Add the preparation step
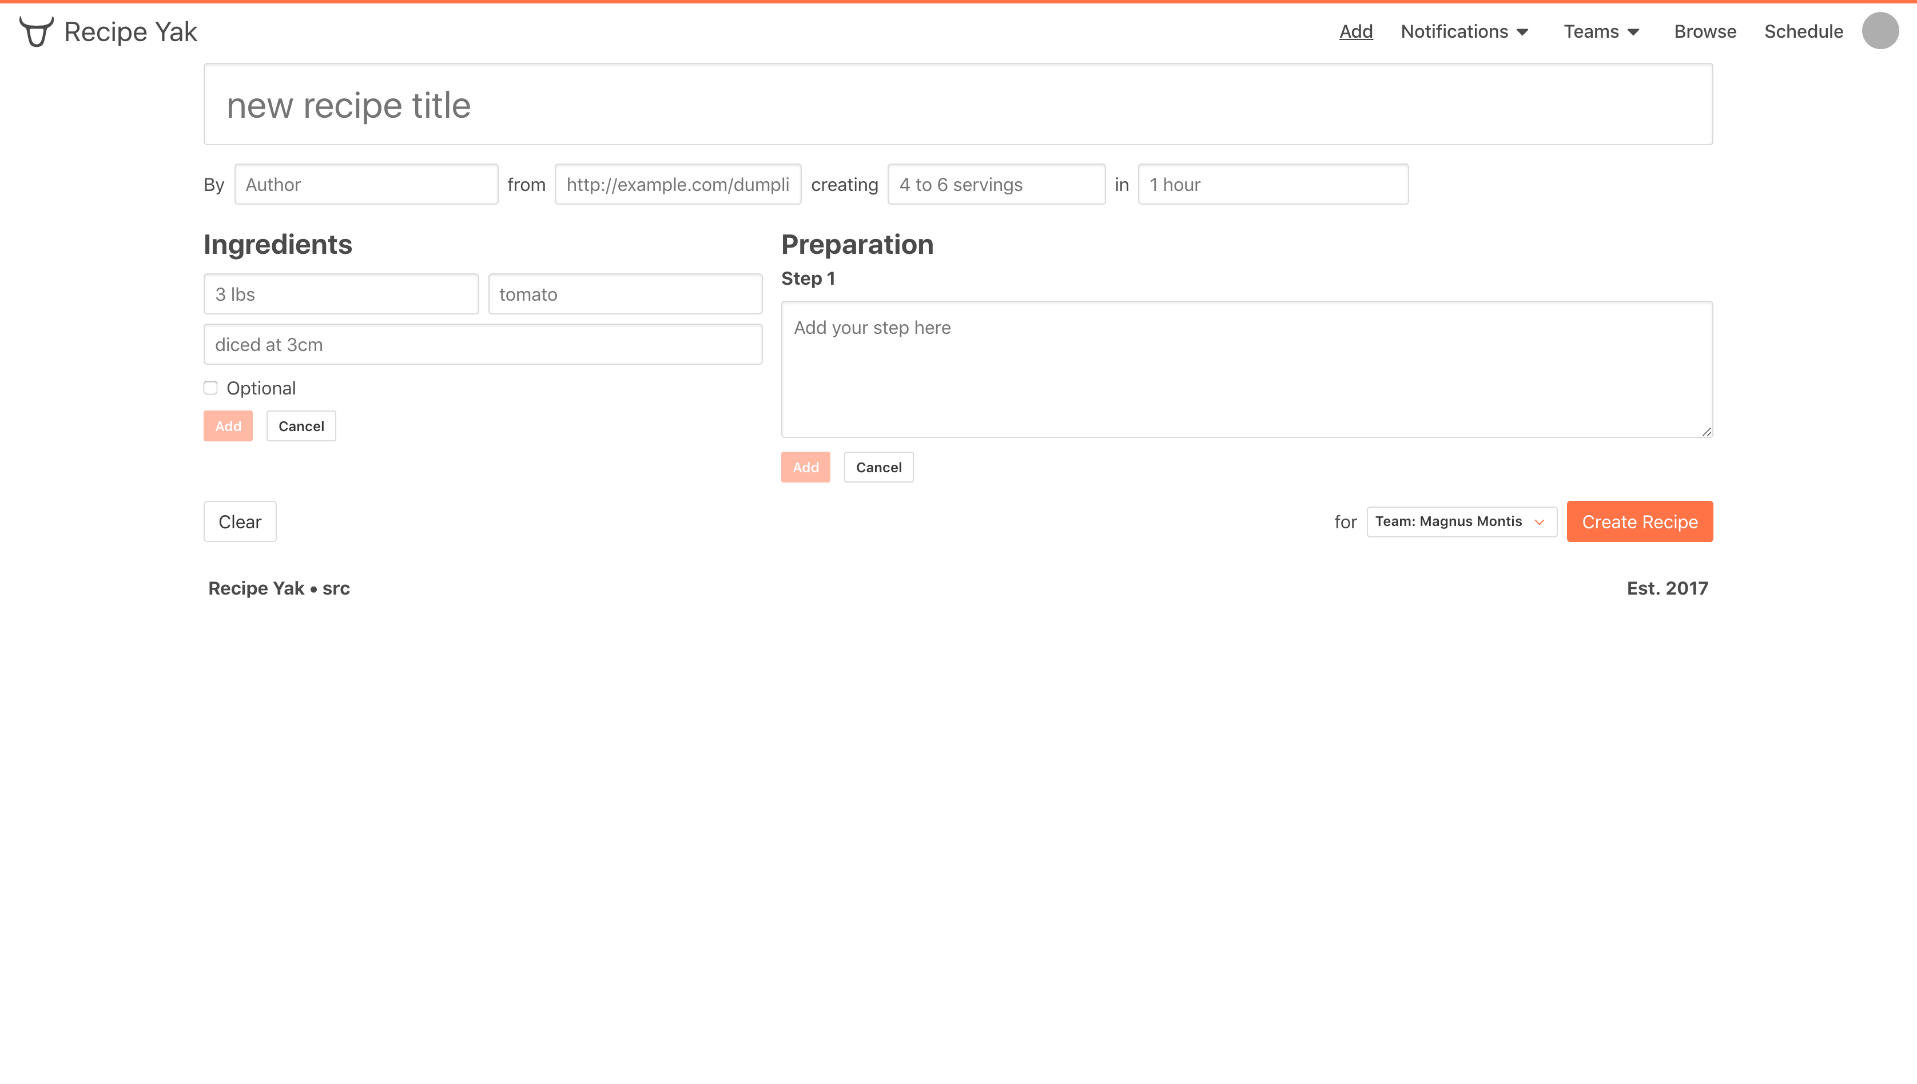 pos(805,467)
